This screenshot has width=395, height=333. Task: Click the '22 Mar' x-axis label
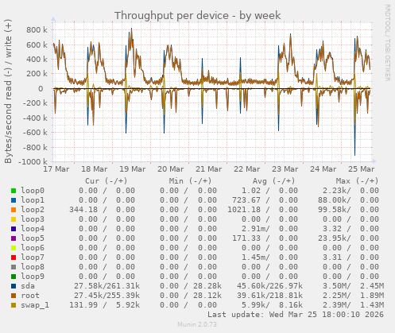pos(247,169)
